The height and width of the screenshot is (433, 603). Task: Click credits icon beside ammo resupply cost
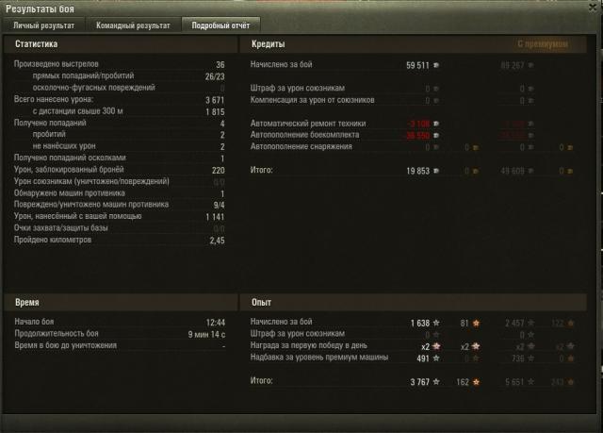pyautogui.click(x=436, y=135)
